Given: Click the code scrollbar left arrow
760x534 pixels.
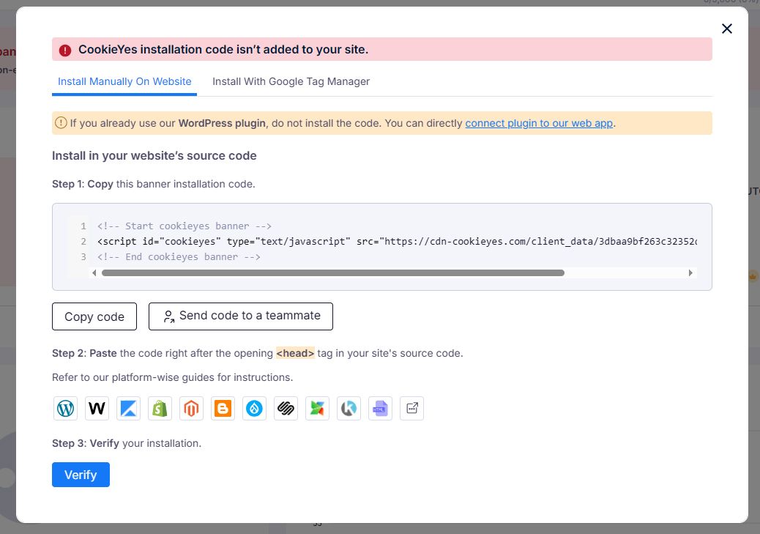Looking at the screenshot, I should click(x=94, y=273).
